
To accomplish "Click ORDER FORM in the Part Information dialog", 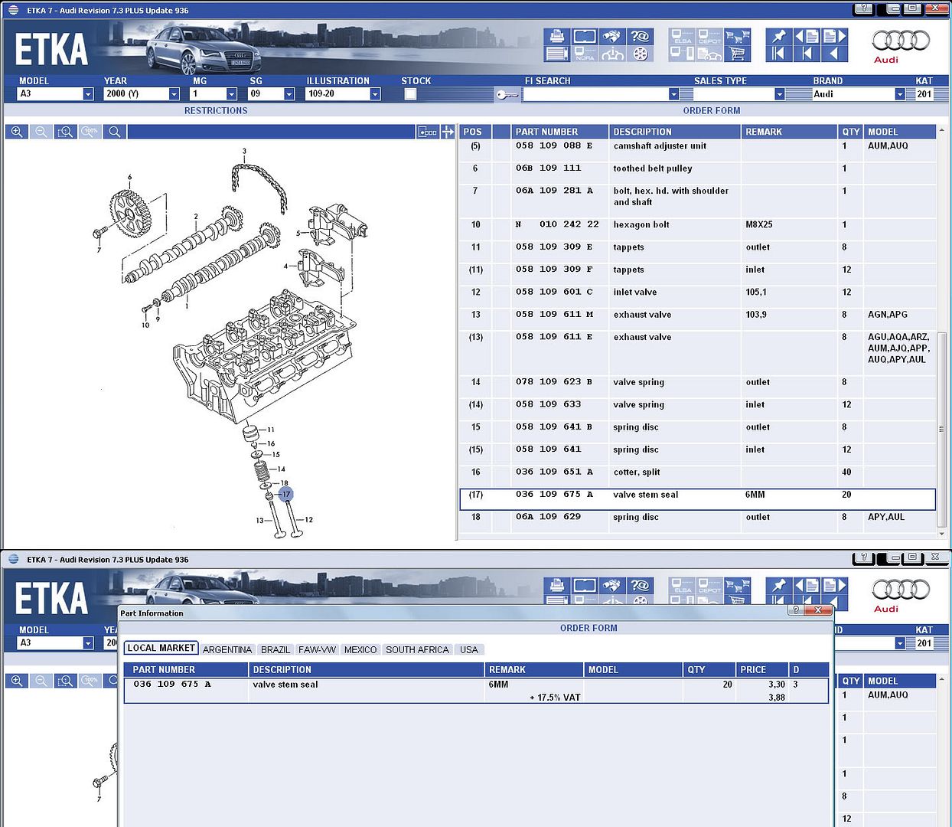I will pyautogui.click(x=588, y=628).
